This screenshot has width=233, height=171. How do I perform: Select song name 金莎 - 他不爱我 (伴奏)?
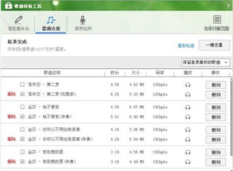point(50,117)
